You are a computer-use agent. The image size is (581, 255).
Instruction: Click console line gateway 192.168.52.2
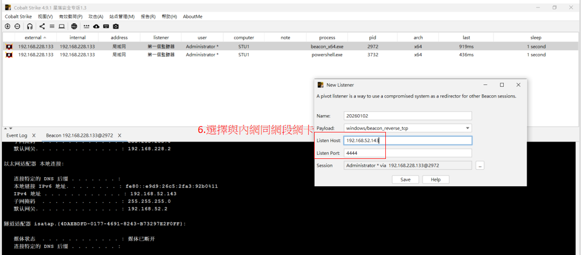(x=90, y=209)
